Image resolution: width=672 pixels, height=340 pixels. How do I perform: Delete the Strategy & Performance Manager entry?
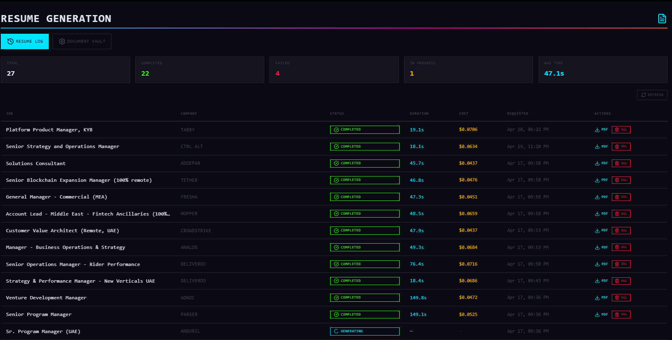(621, 281)
